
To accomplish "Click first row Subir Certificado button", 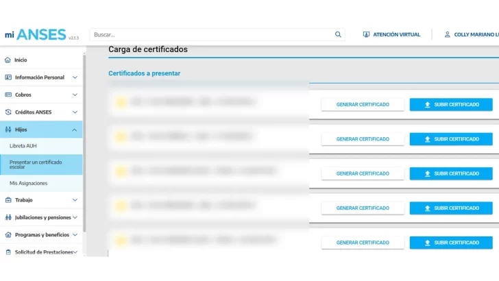I will 451,104.
